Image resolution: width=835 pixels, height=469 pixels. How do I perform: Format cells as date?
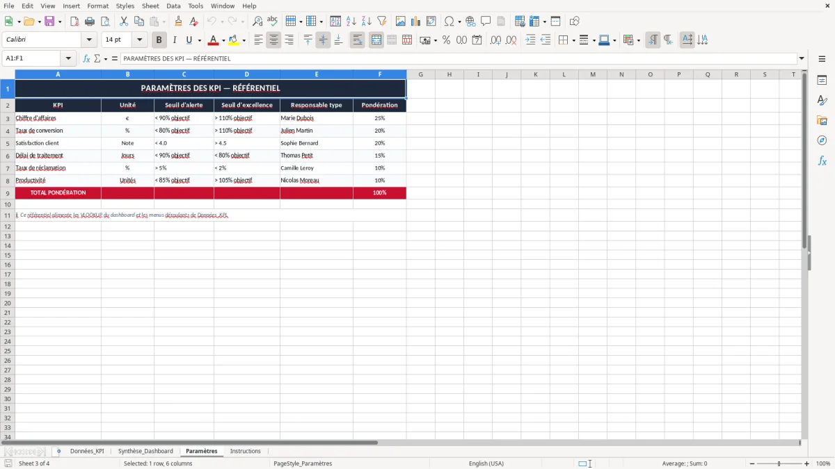coord(477,40)
